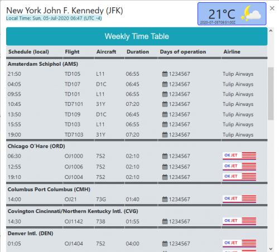279x252 pixels.
Task: Select flight number TD109
Action: (x=73, y=114)
